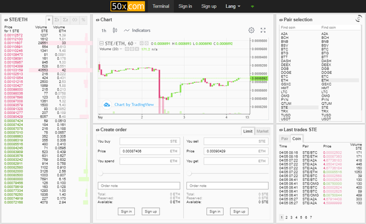
Task: Switch the order book to Σ1 view
Action: (57, 20)
